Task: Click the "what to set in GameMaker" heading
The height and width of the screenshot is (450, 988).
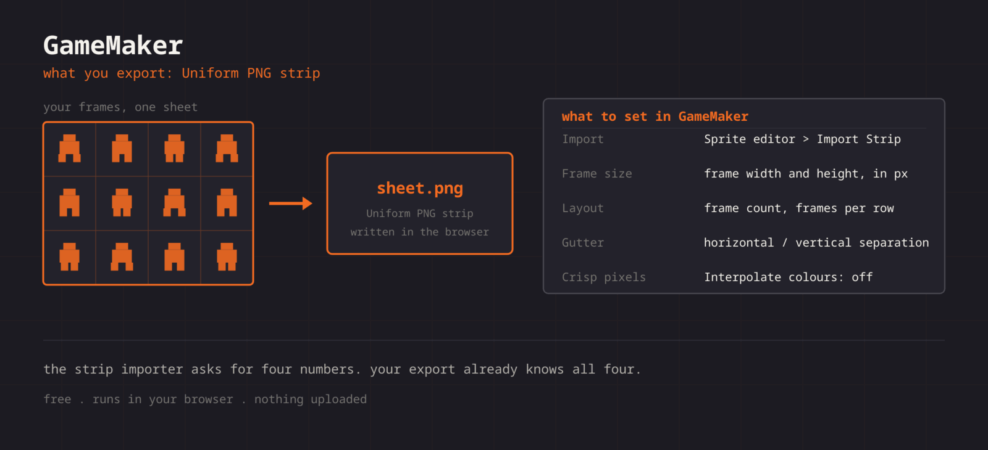Action: tap(655, 117)
